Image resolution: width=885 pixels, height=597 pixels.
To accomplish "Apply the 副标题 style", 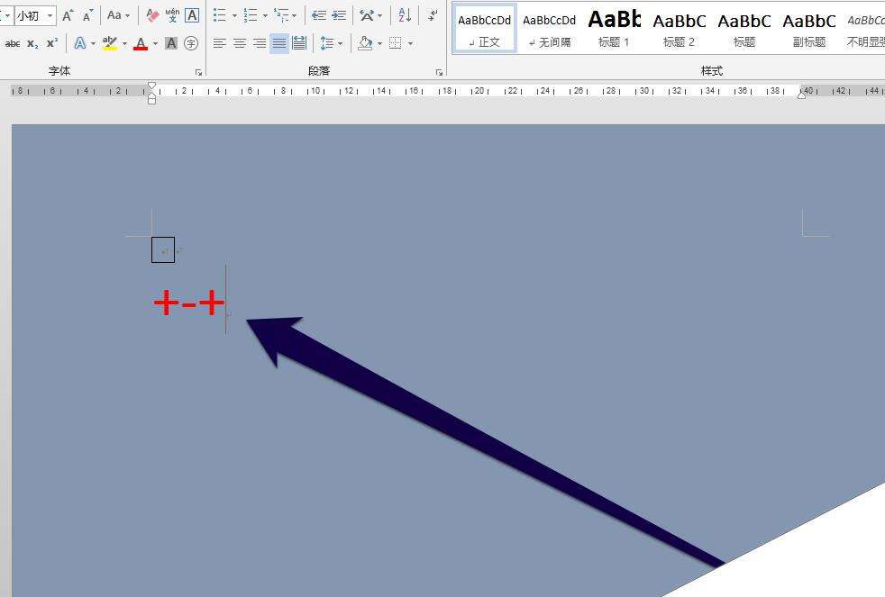I will point(808,29).
